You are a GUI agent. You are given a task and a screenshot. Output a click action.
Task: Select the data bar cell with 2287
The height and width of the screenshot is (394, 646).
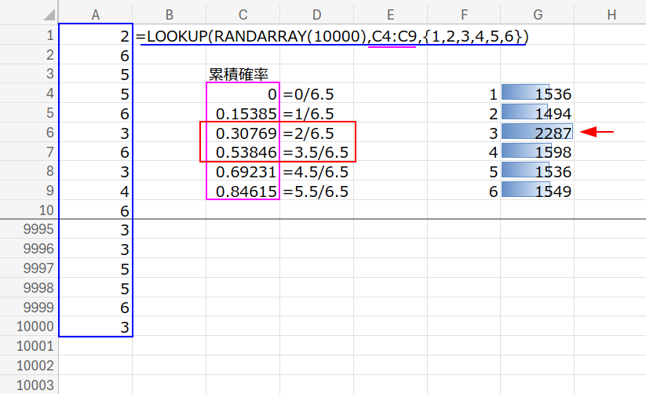tap(537, 133)
